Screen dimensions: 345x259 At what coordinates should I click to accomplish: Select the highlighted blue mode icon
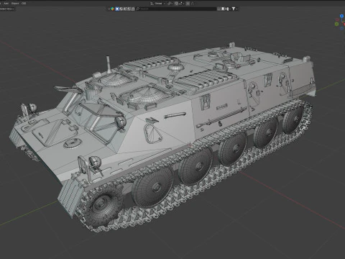(117, 9)
